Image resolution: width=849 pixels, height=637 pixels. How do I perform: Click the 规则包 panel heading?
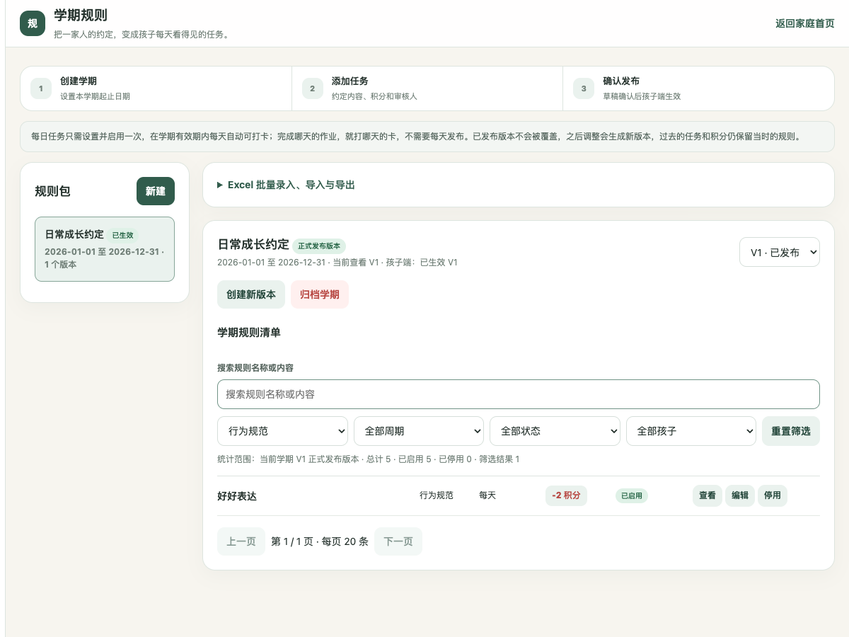[x=52, y=191]
